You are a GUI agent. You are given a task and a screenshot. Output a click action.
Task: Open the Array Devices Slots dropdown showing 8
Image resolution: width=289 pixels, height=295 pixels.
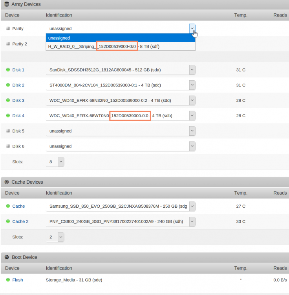pos(61,162)
